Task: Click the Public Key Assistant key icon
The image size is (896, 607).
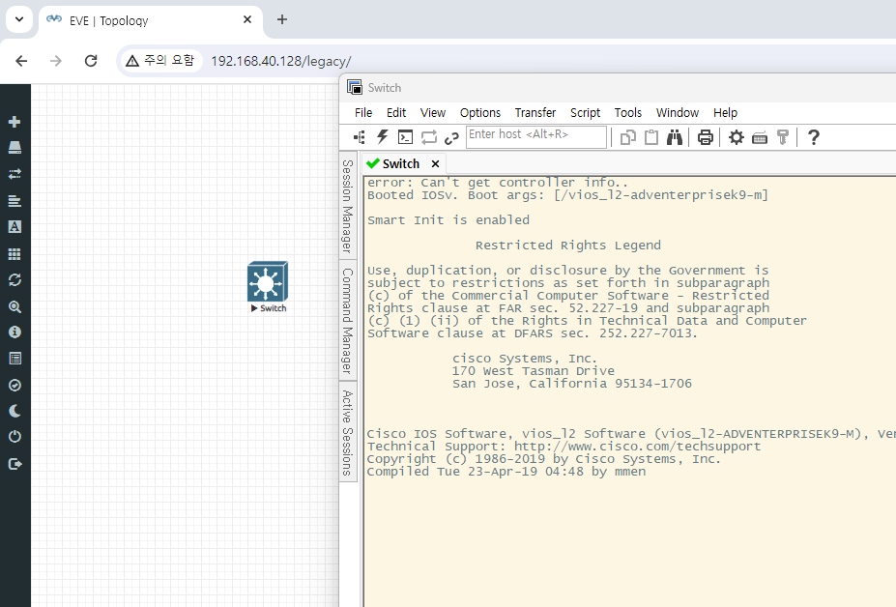Action: 783,137
